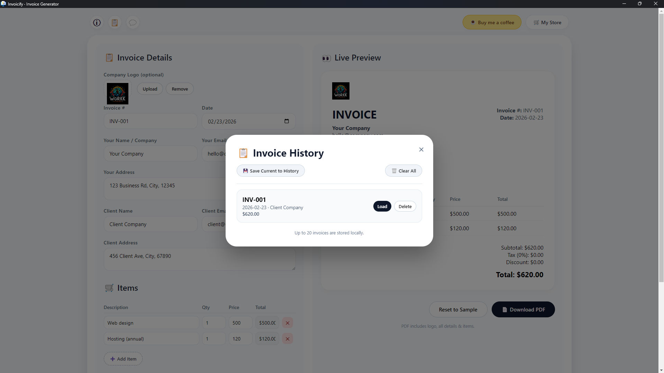
Task: Click the Hosting total $120.00 field
Action: [267, 339]
